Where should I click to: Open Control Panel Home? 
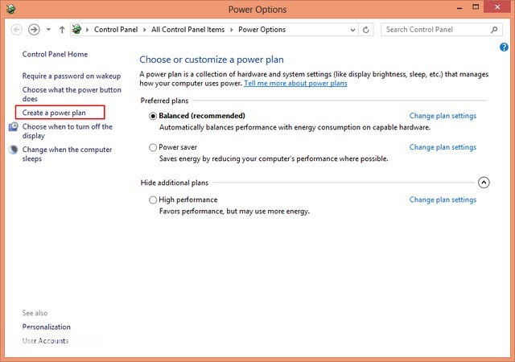[55, 54]
